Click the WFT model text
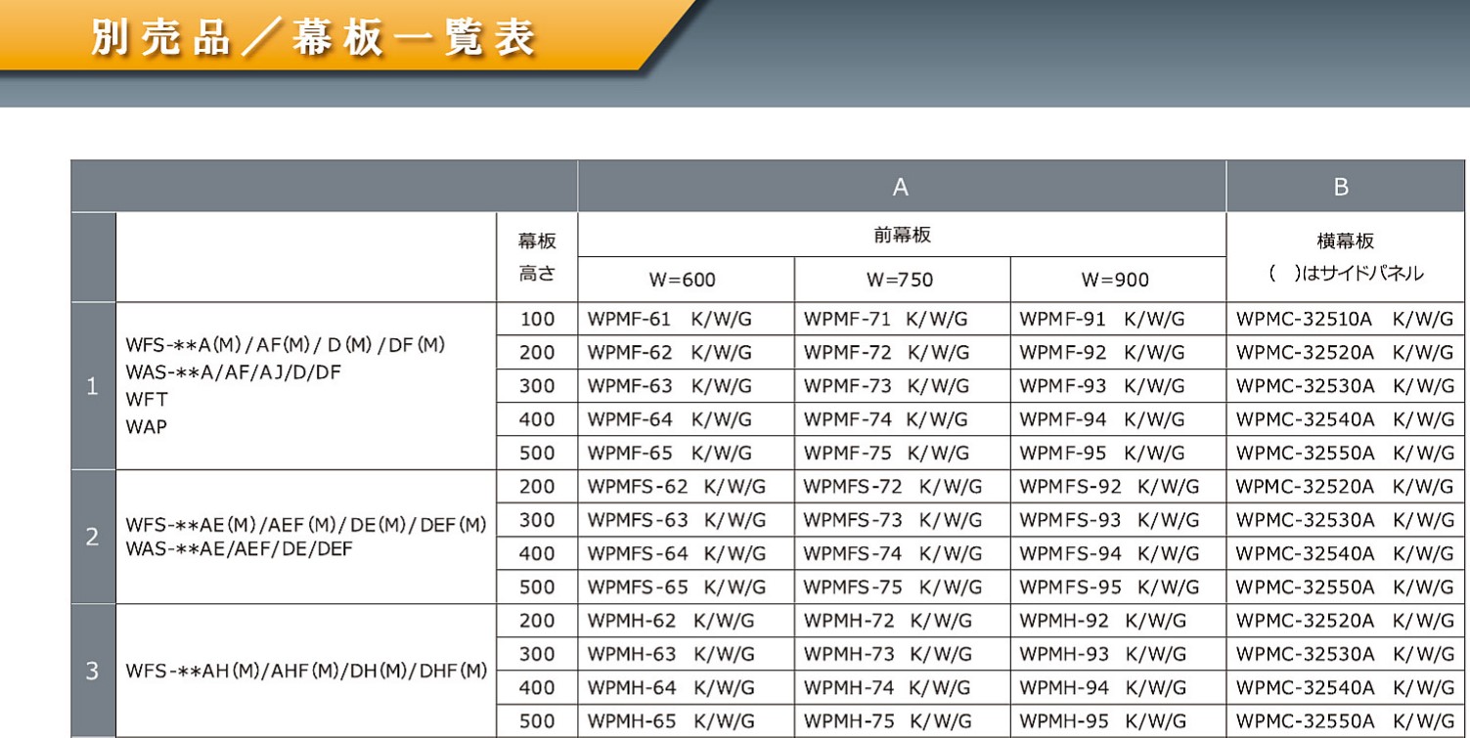The height and width of the screenshot is (738, 1470). [x=147, y=399]
